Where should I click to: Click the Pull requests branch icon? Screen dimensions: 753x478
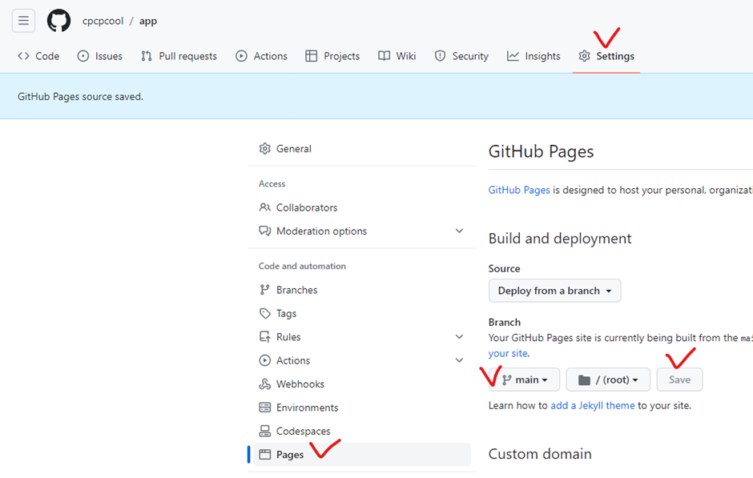pyautogui.click(x=147, y=56)
